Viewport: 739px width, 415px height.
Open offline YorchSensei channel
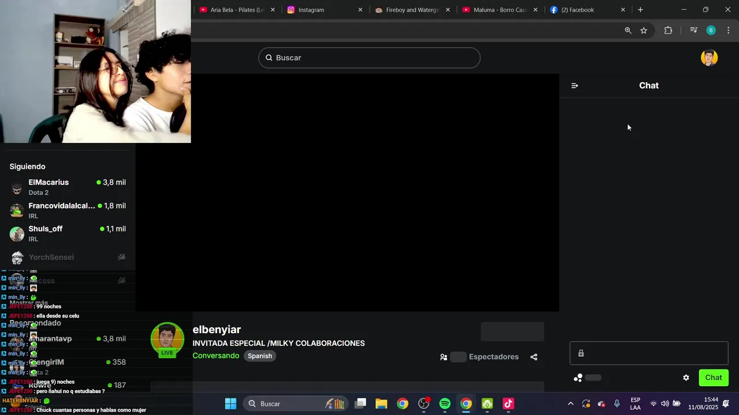click(68, 257)
